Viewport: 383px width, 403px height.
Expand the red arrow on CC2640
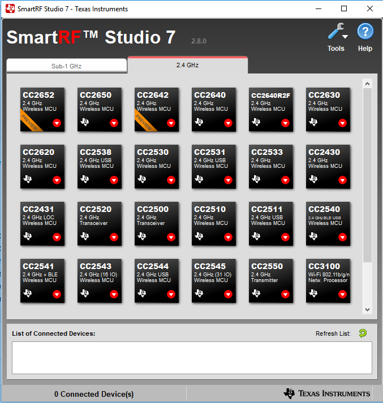pyautogui.click(x=228, y=123)
